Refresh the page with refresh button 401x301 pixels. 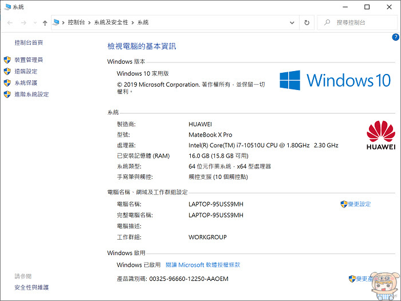(306, 23)
